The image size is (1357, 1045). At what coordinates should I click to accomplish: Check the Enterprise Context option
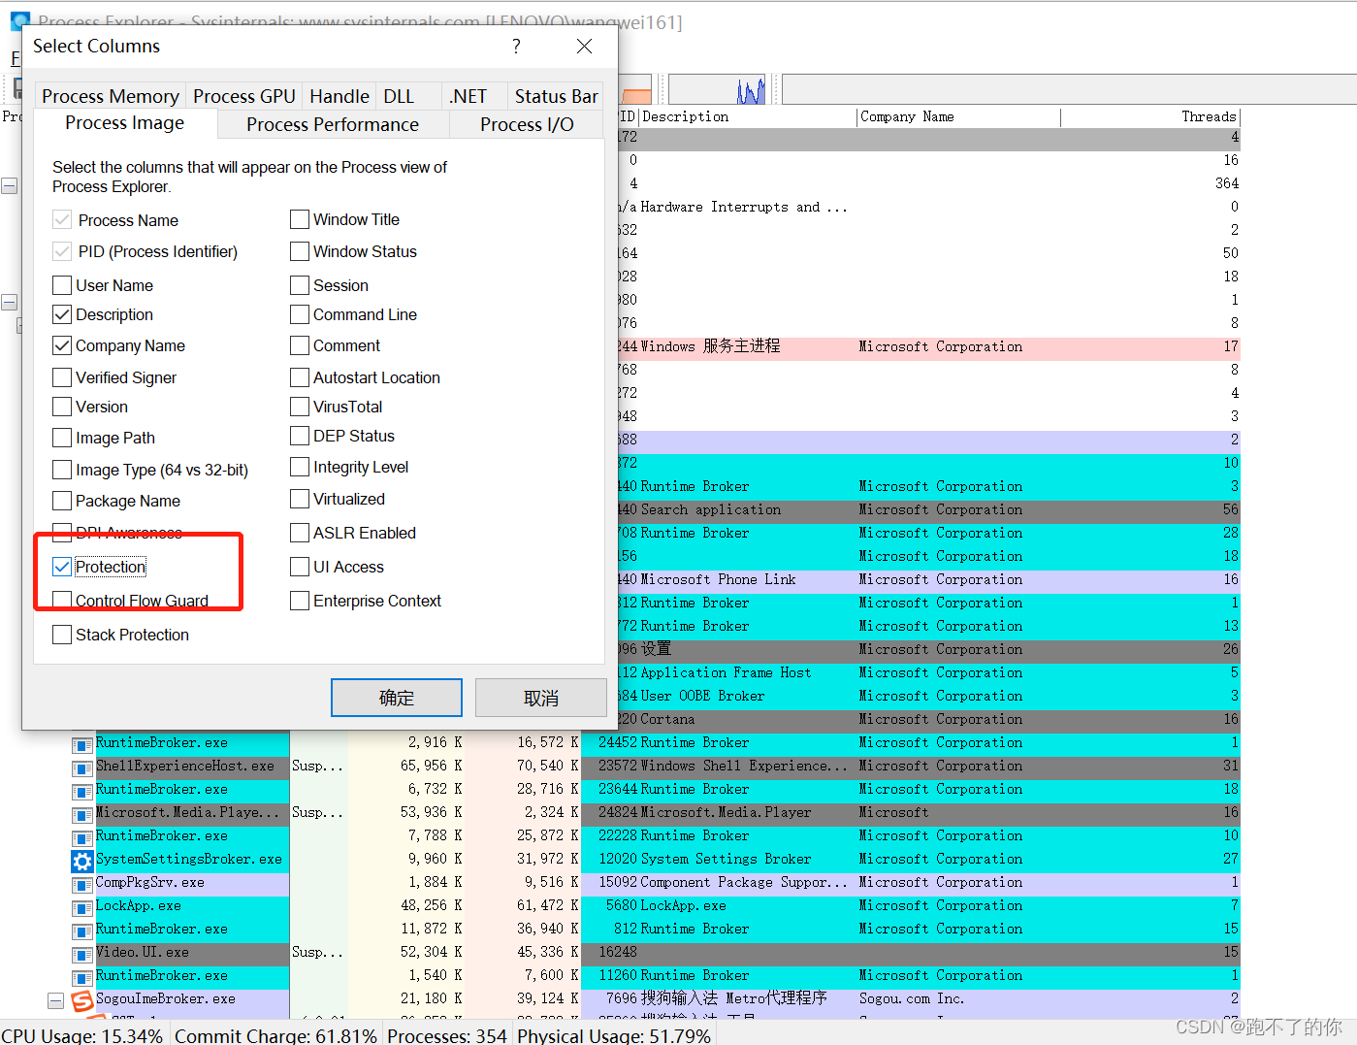click(300, 601)
